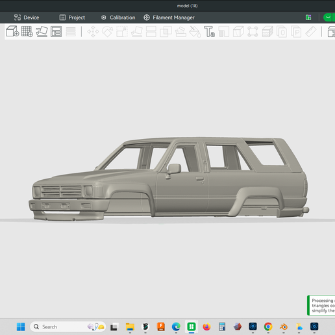
Task: Open the Windows Start menu
Action: 21,327
